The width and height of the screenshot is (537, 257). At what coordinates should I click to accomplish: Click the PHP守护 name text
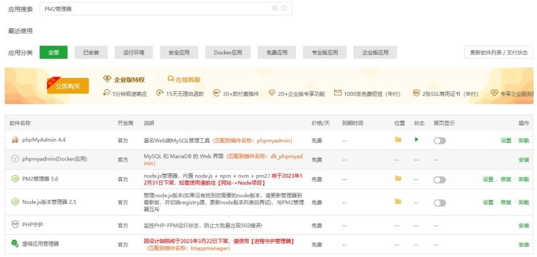coord(33,225)
